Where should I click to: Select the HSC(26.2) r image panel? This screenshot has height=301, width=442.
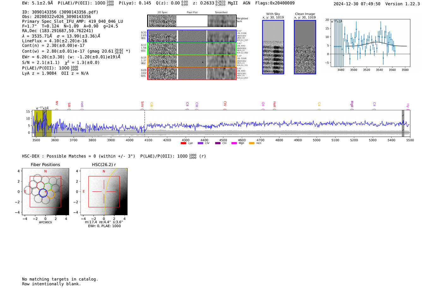click(104, 192)
